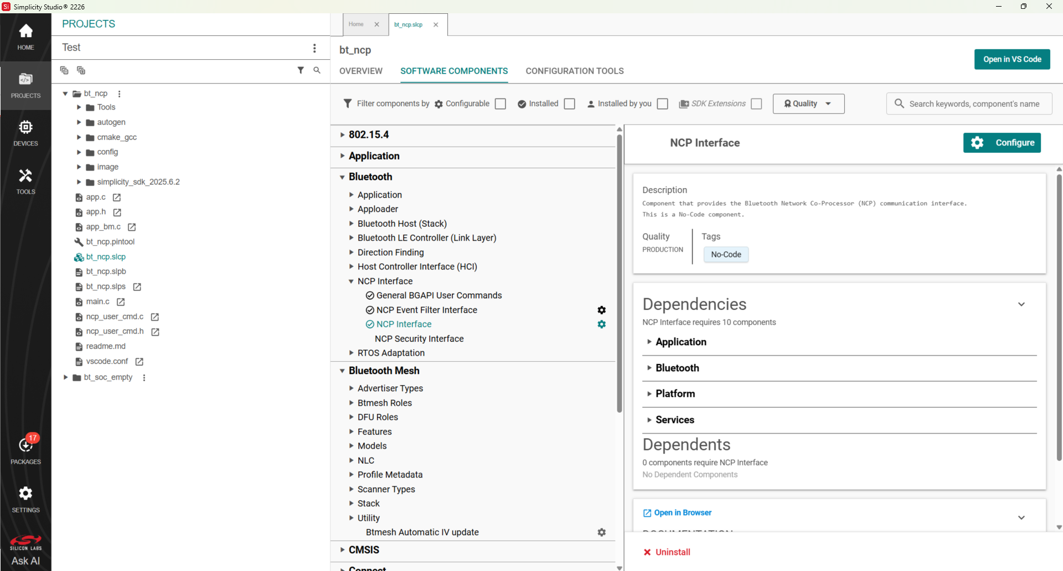
Task: Click gear icon for Btmesh Automatic IV update
Action: coord(602,532)
